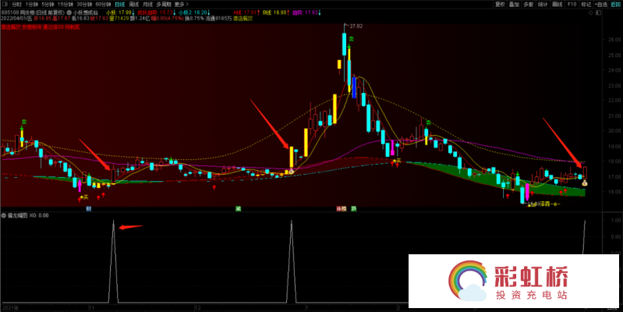Viewport: 623px width, 312px height.
Task: Select the 30分钟 period tab
Action: click(84, 5)
